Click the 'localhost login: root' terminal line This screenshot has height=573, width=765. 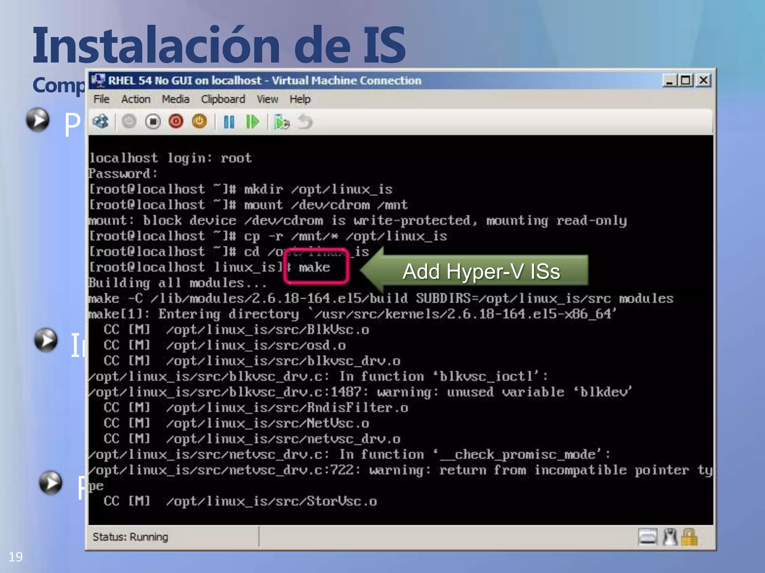170,158
